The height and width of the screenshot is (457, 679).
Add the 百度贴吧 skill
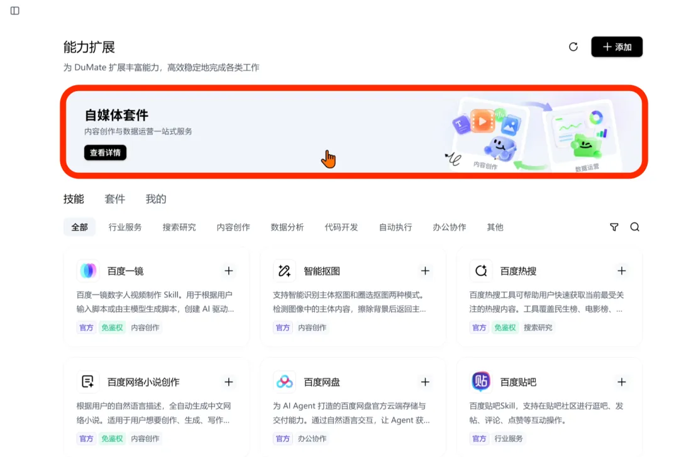[x=622, y=382]
